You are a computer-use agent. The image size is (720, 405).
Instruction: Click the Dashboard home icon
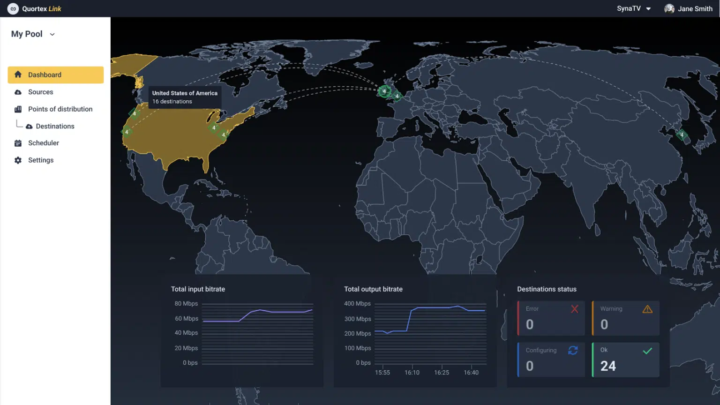pos(18,75)
